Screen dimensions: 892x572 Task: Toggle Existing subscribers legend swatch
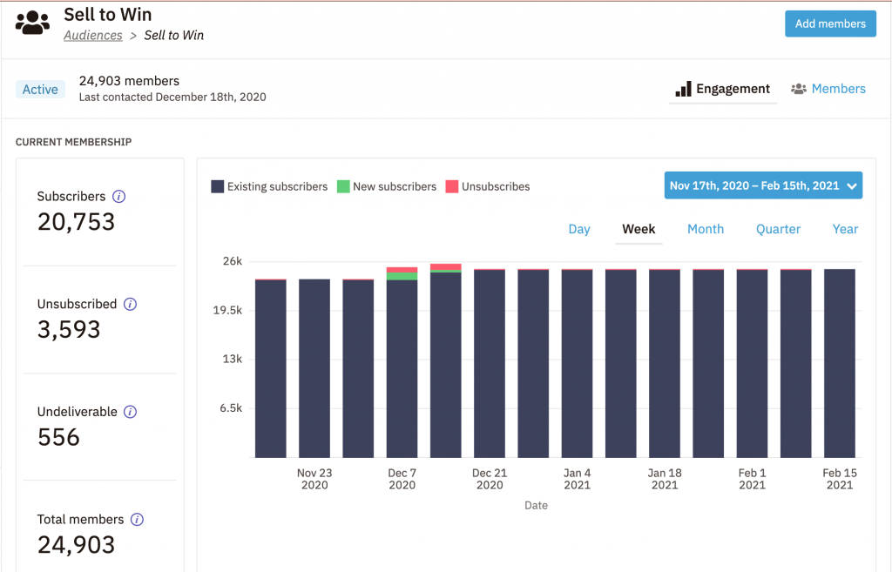[x=217, y=186]
